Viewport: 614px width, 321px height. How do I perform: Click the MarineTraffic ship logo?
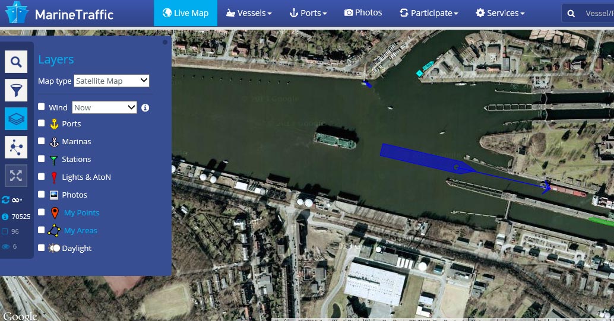[x=17, y=12]
